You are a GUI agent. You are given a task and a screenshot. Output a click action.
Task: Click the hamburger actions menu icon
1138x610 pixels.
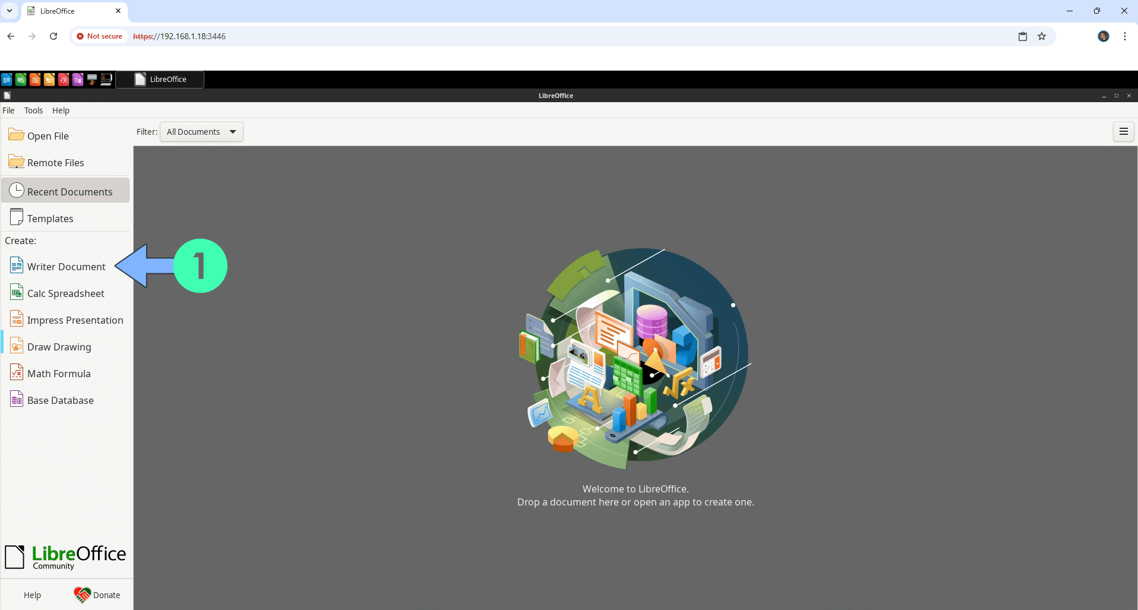(1123, 132)
